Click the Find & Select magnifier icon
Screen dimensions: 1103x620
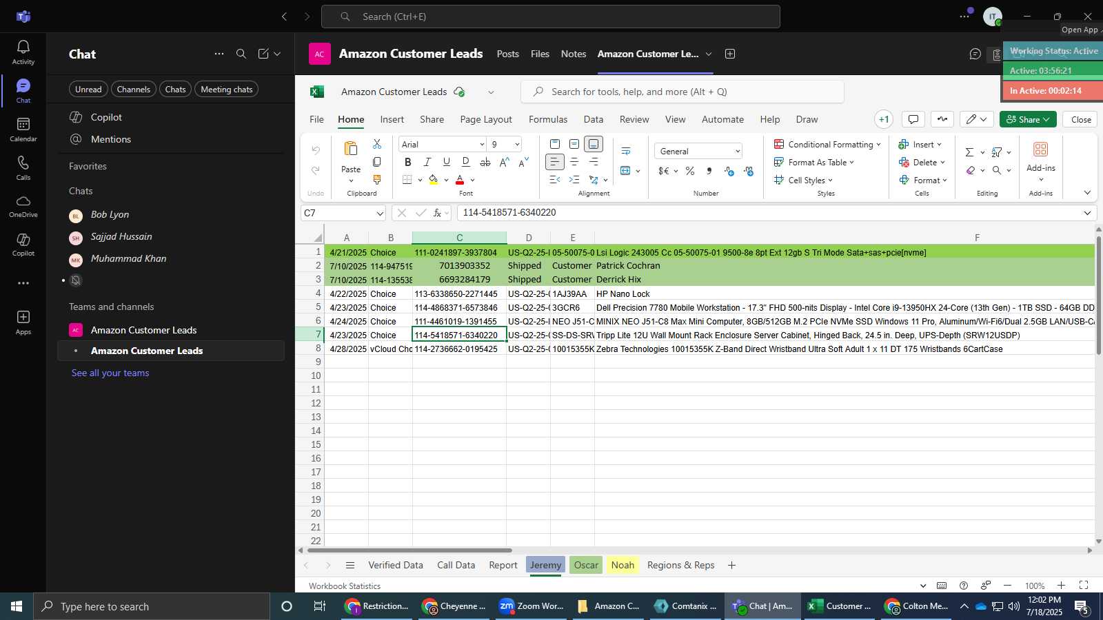pyautogui.click(x=997, y=170)
